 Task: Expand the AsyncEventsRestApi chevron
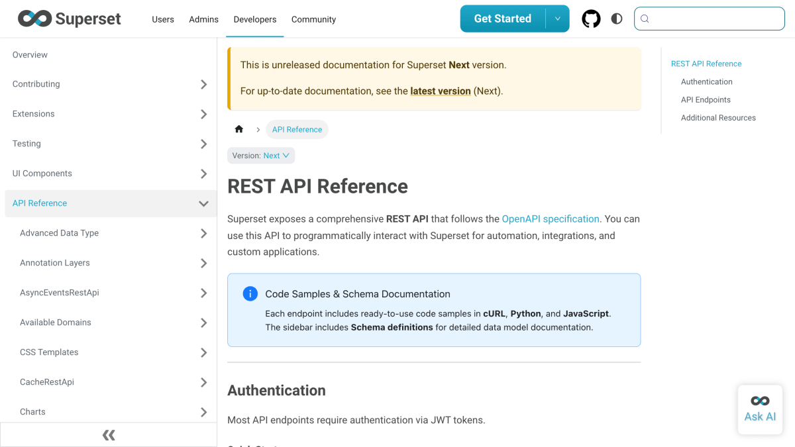coord(203,293)
